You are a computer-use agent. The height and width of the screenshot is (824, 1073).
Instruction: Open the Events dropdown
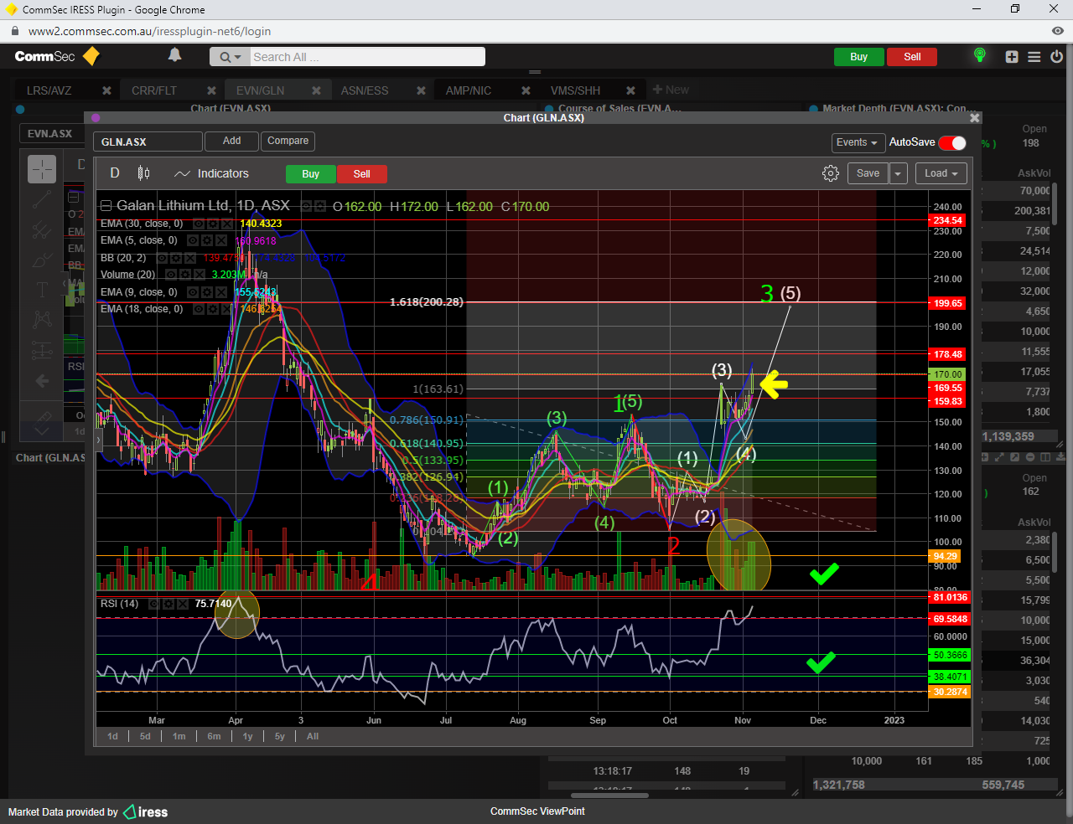[857, 142]
